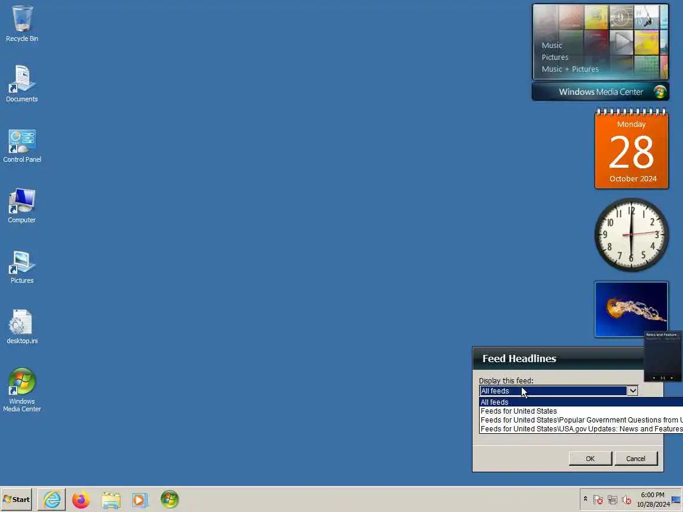
Task: Open the Recycle Bin desktop icon
Action: coord(22,24)
